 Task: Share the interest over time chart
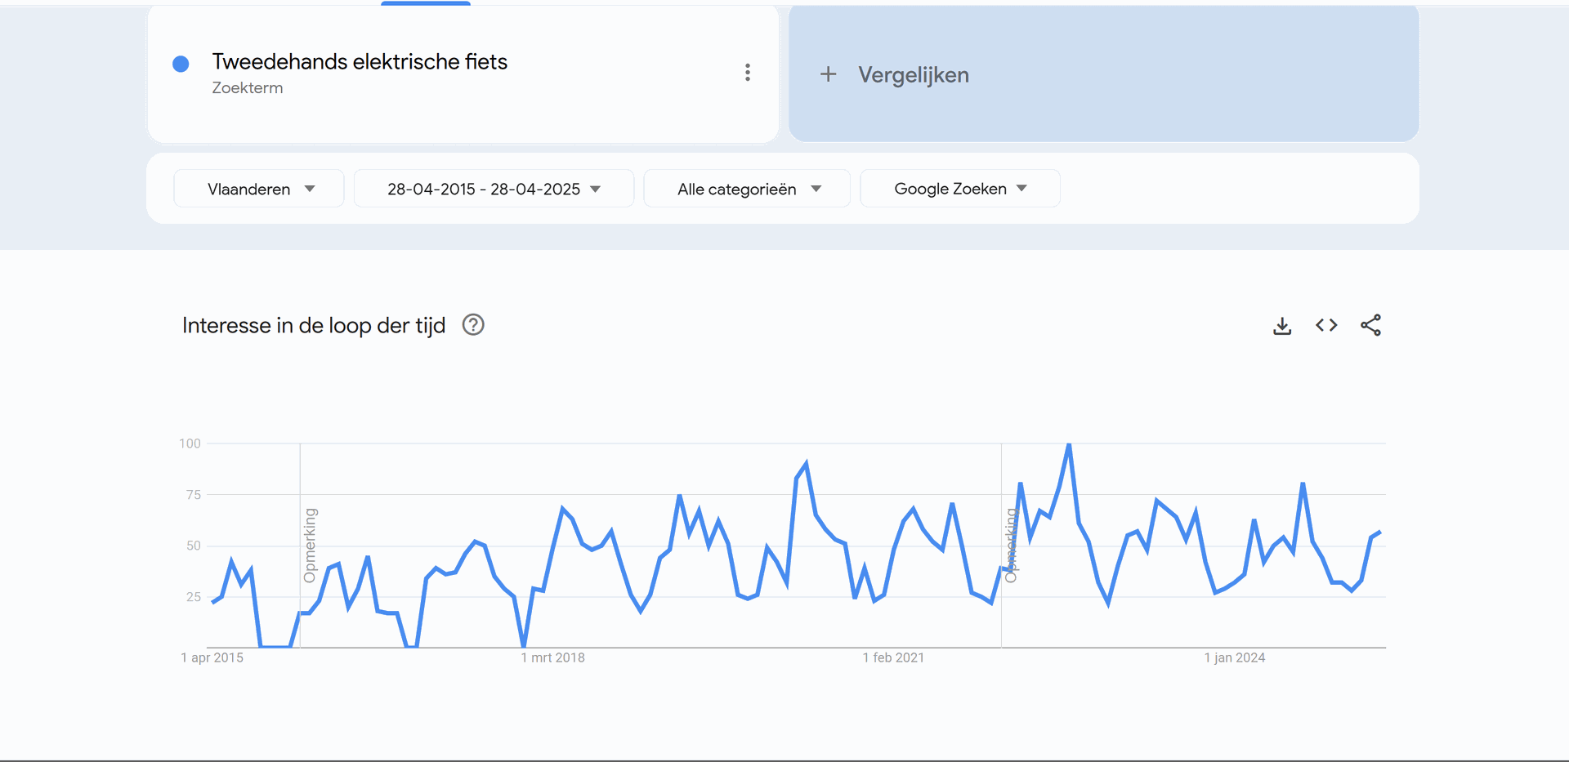coord(1370,325)
